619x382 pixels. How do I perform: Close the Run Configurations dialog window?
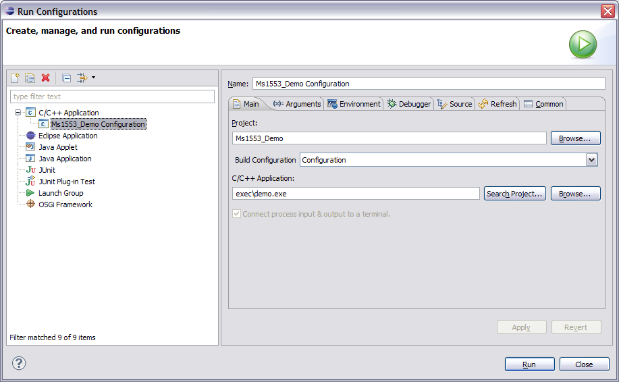pos(608,11)
